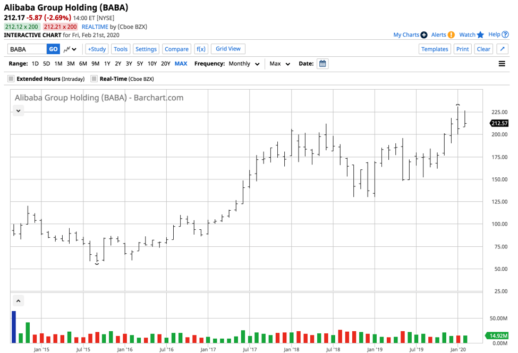Open chart type dropdown arrow
Image resolution: width=518 pixels, height=353 pixels.
(74, 49)
